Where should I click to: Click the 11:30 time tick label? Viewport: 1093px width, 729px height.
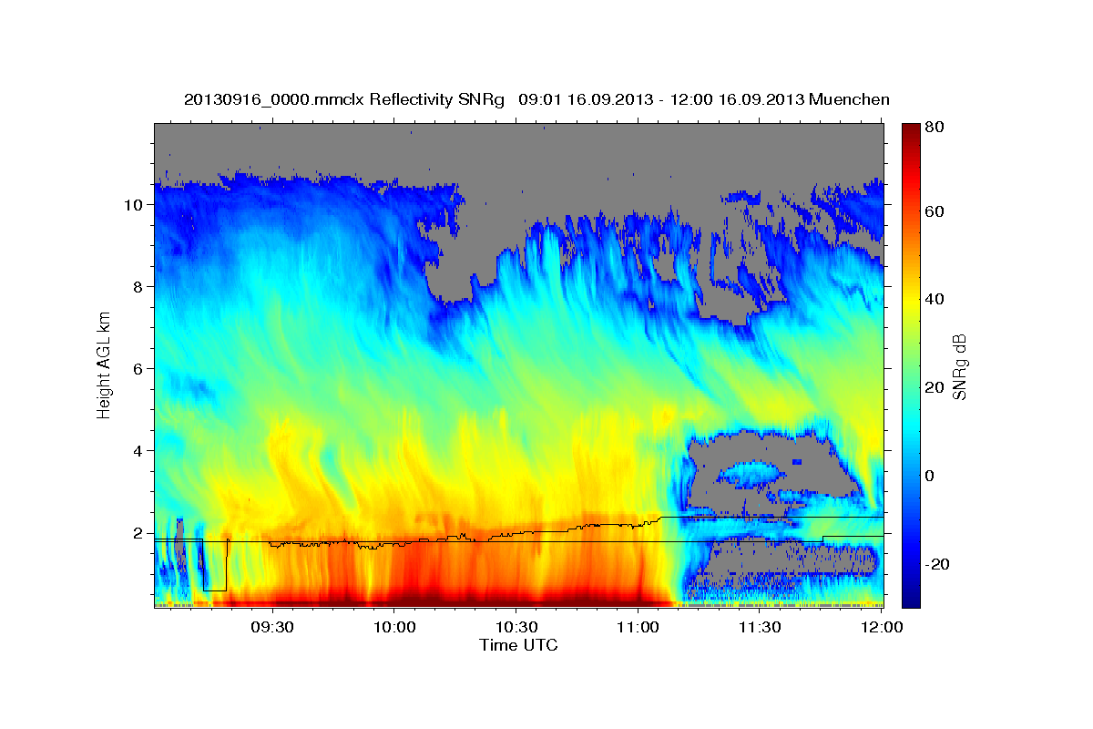pos(760,627)
